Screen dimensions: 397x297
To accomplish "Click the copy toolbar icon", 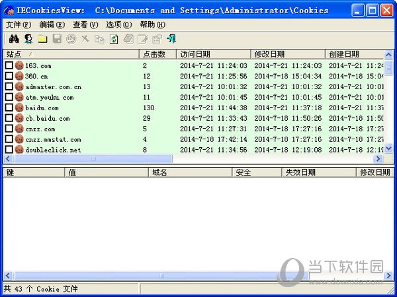I will pos(99,39).
